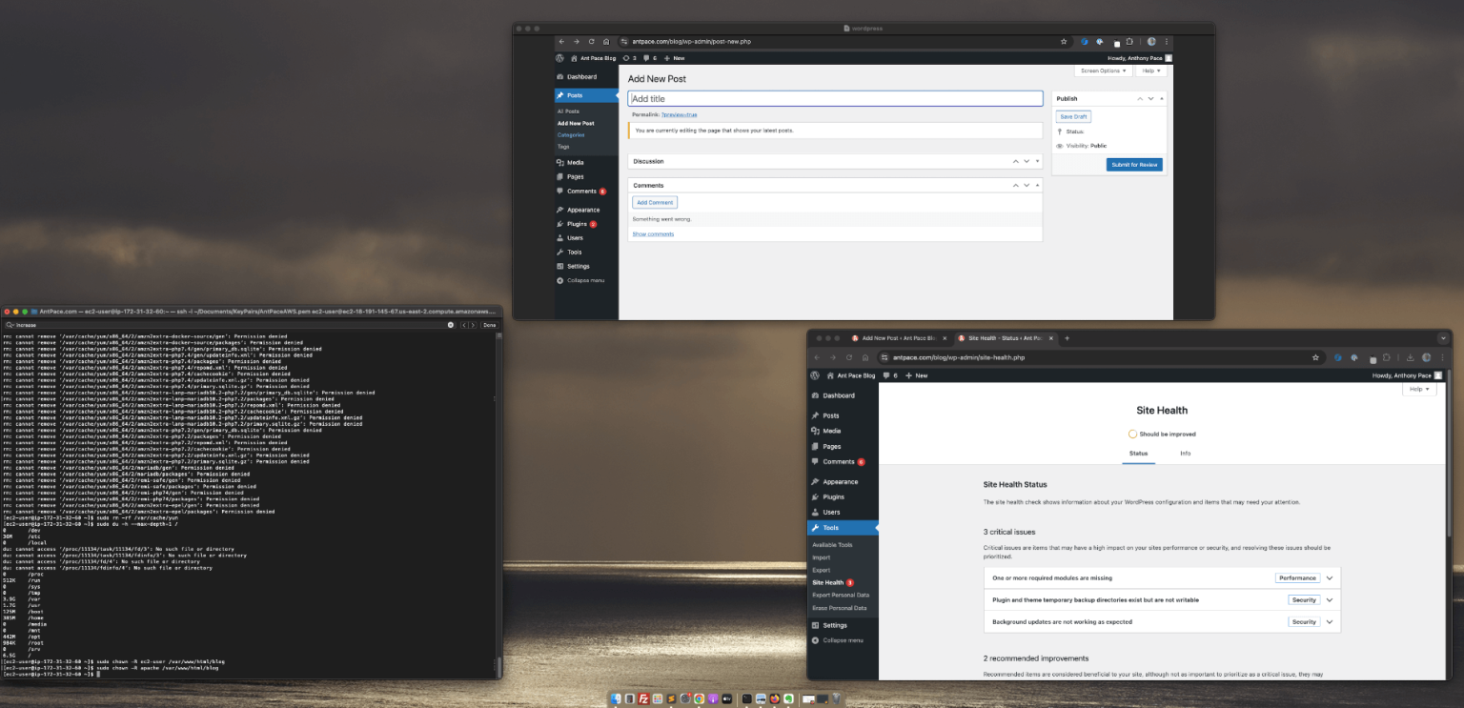Click the Save Draft button

(x=1073, y=115)
